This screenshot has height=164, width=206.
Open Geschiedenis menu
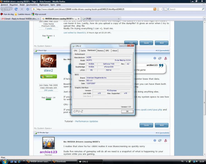pos(32,5)
